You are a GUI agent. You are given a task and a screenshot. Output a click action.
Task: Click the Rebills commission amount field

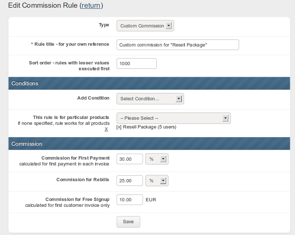click(x=130, y=180)
